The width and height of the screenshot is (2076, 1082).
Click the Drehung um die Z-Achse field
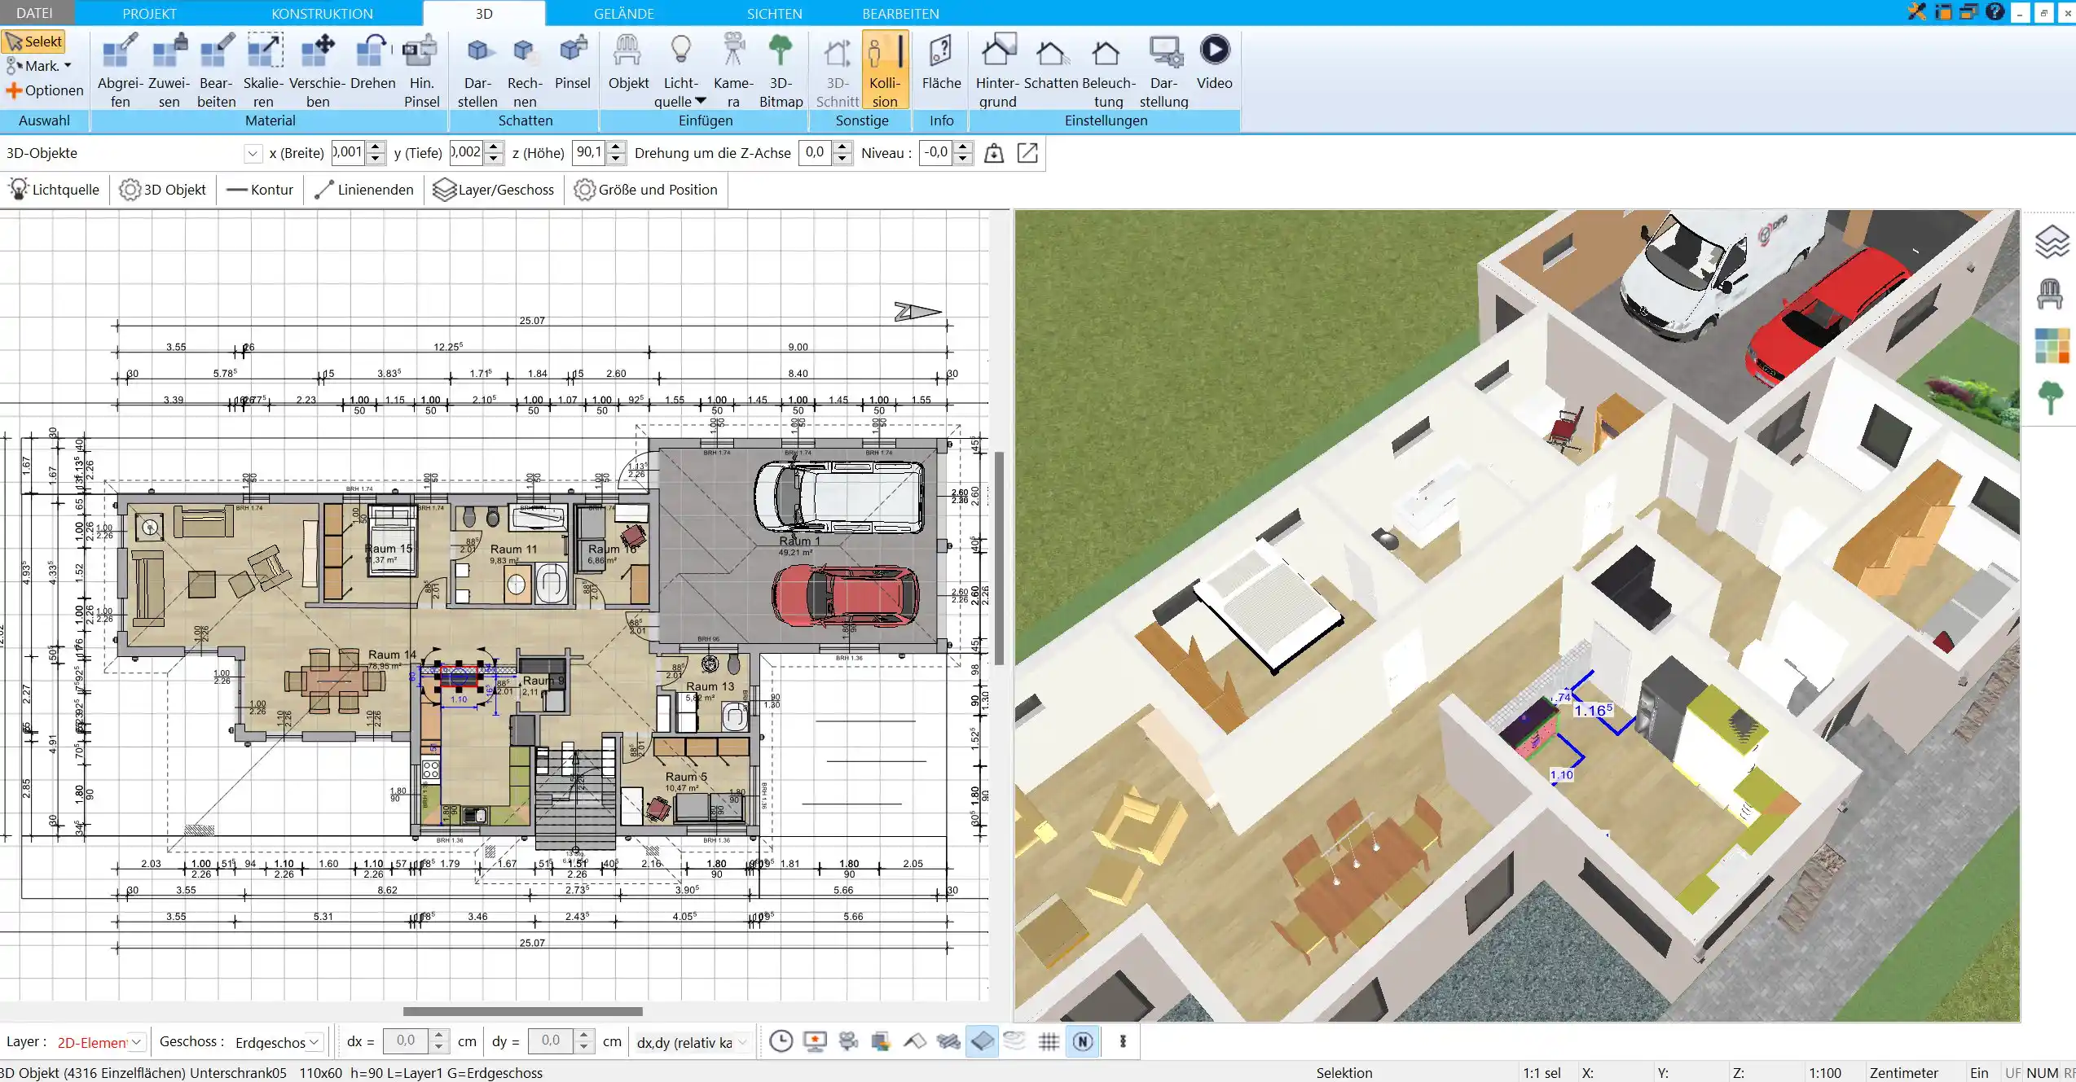pos(816,152)
